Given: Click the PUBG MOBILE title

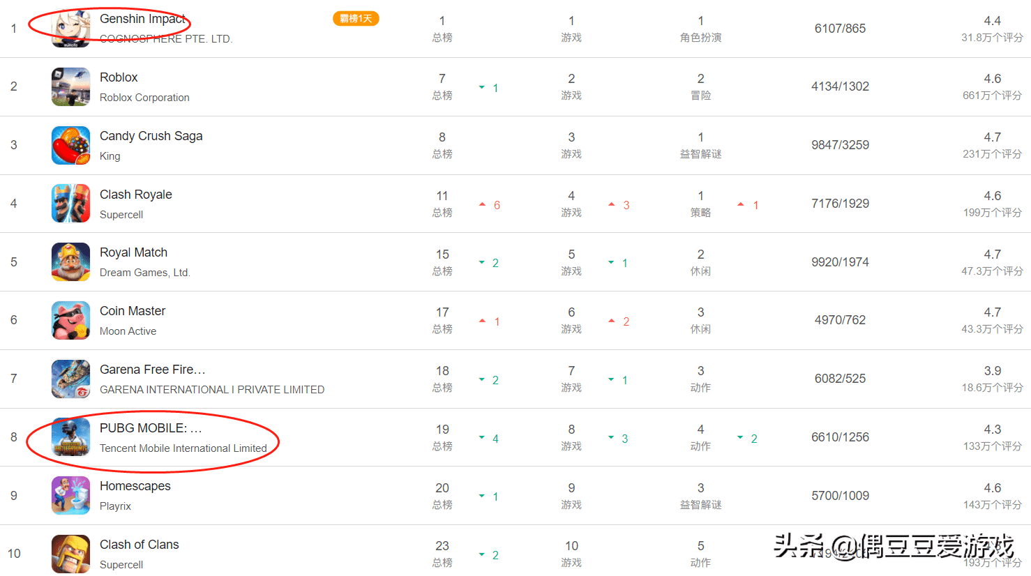Looking at the screenshot, I should click(151, 428).
